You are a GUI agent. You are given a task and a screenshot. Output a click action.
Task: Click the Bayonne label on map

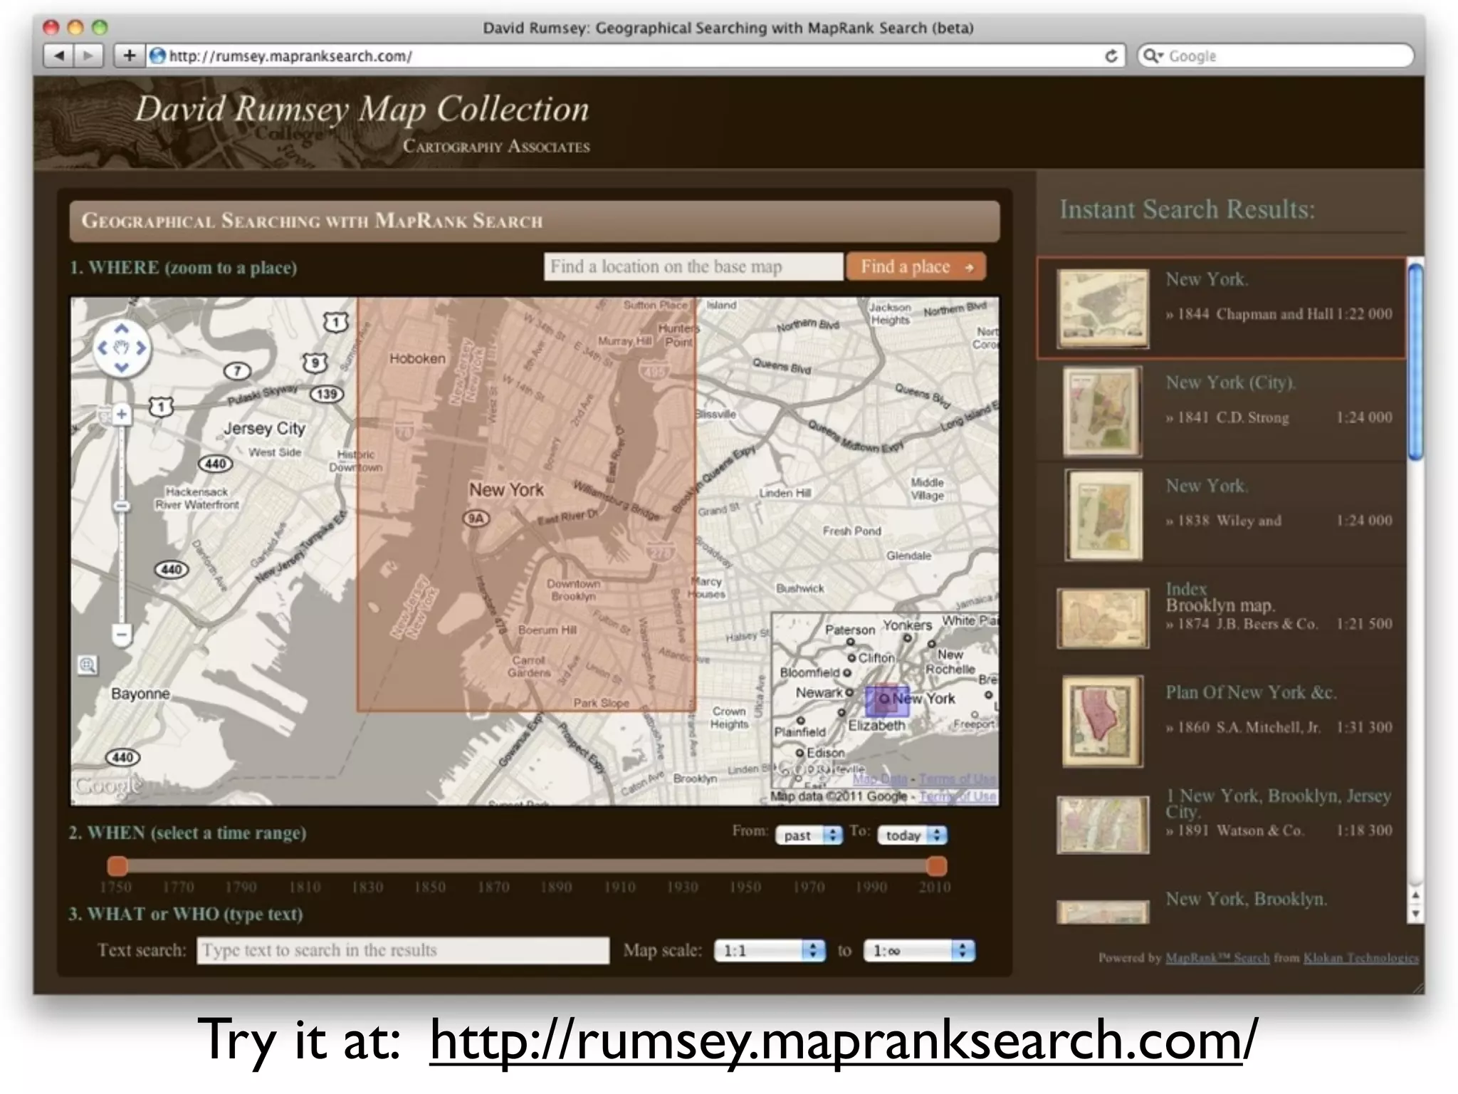140,693
